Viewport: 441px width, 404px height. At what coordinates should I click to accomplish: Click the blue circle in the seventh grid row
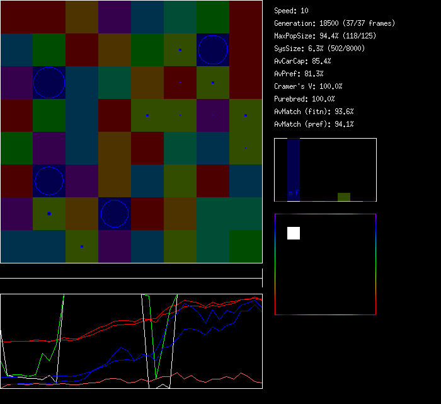[115, 214]
